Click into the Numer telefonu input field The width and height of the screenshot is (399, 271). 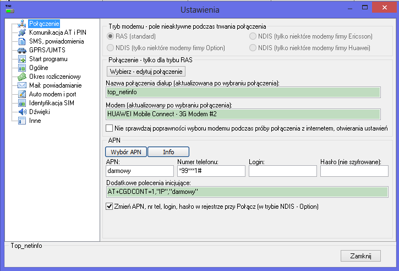coord(210,171)
